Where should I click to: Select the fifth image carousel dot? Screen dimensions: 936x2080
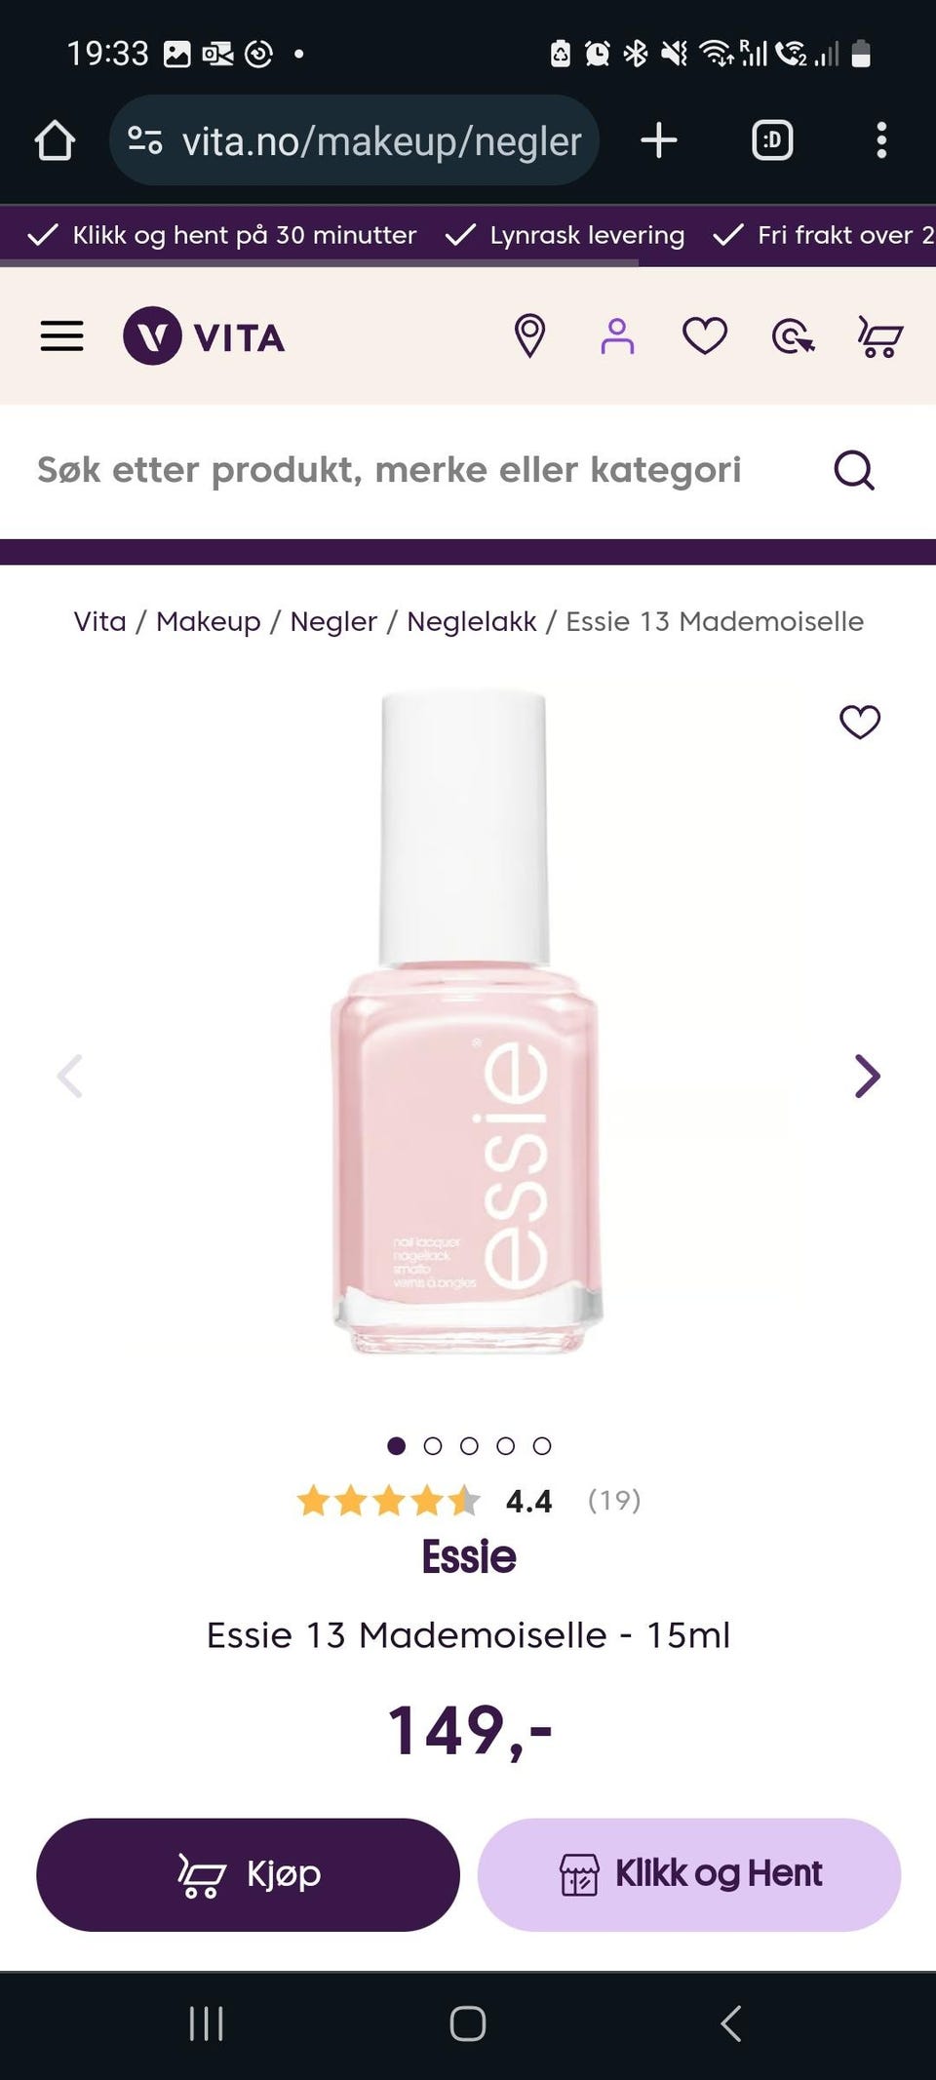(x=542, y=1446)
